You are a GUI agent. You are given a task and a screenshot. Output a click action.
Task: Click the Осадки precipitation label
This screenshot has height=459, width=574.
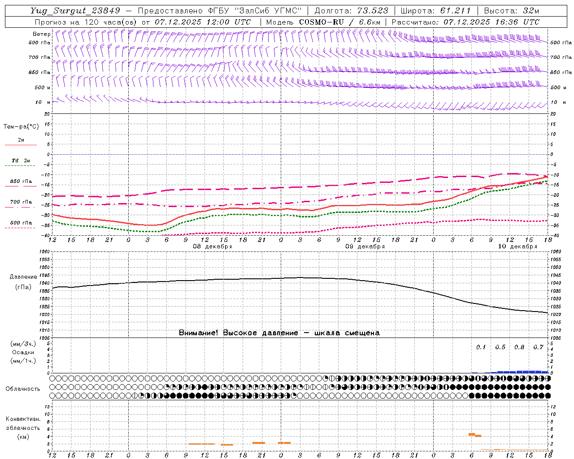click(23, 352)
